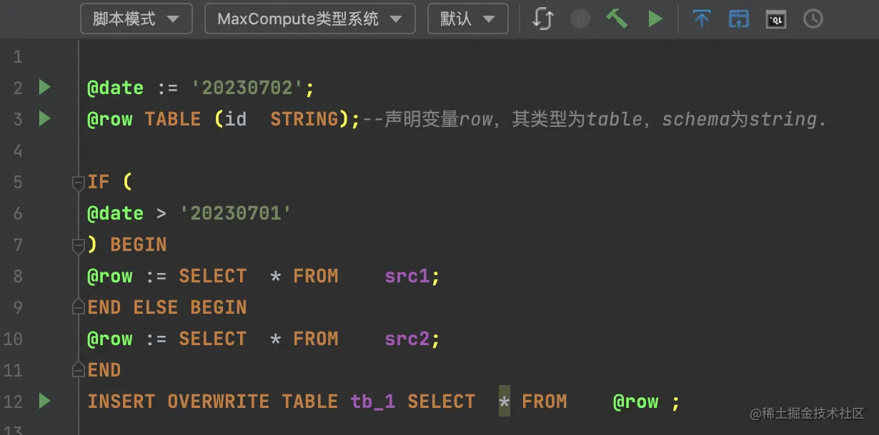
Task: Click the ELSE keyword on line 9
Action: pyautogui.click(x=156, y=307)
